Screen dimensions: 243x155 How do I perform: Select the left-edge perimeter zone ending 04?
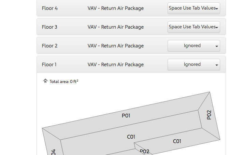(x=53, y=152)
